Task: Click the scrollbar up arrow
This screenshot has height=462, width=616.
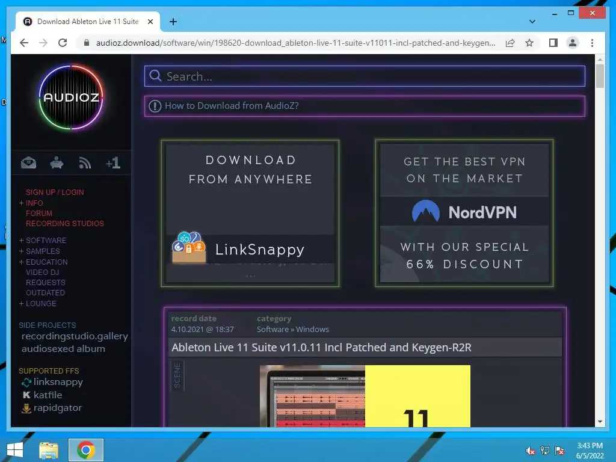Action: pyautogui.click(x=600, y=60)
